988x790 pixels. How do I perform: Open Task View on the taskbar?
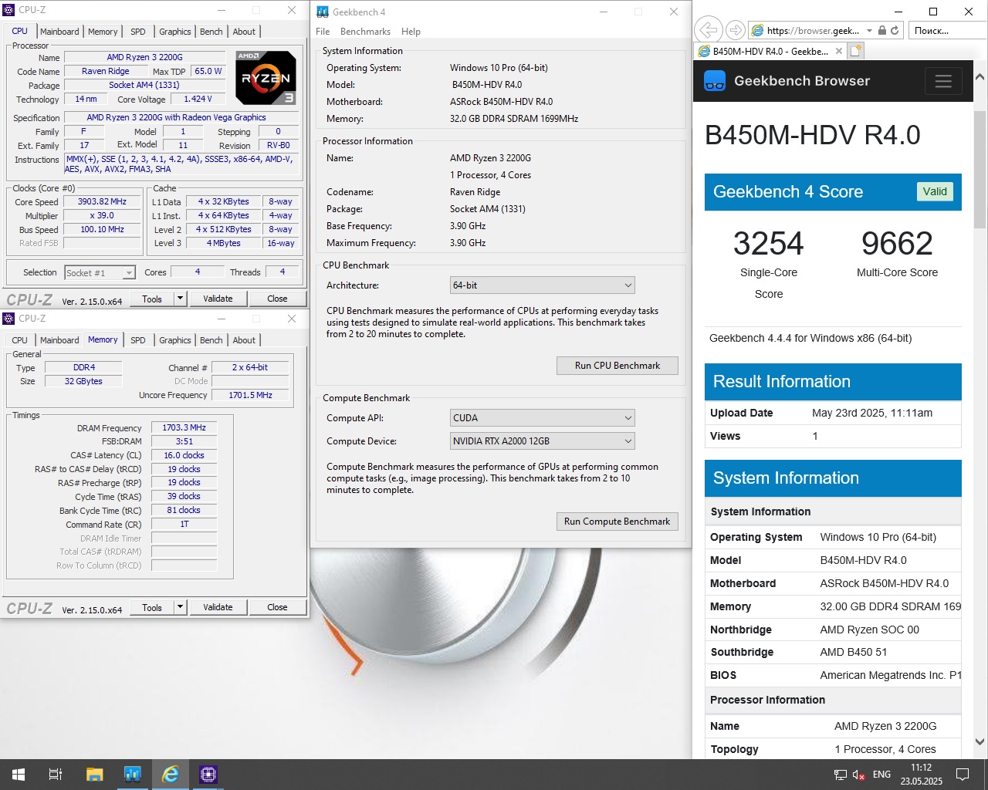pos(56,774)
